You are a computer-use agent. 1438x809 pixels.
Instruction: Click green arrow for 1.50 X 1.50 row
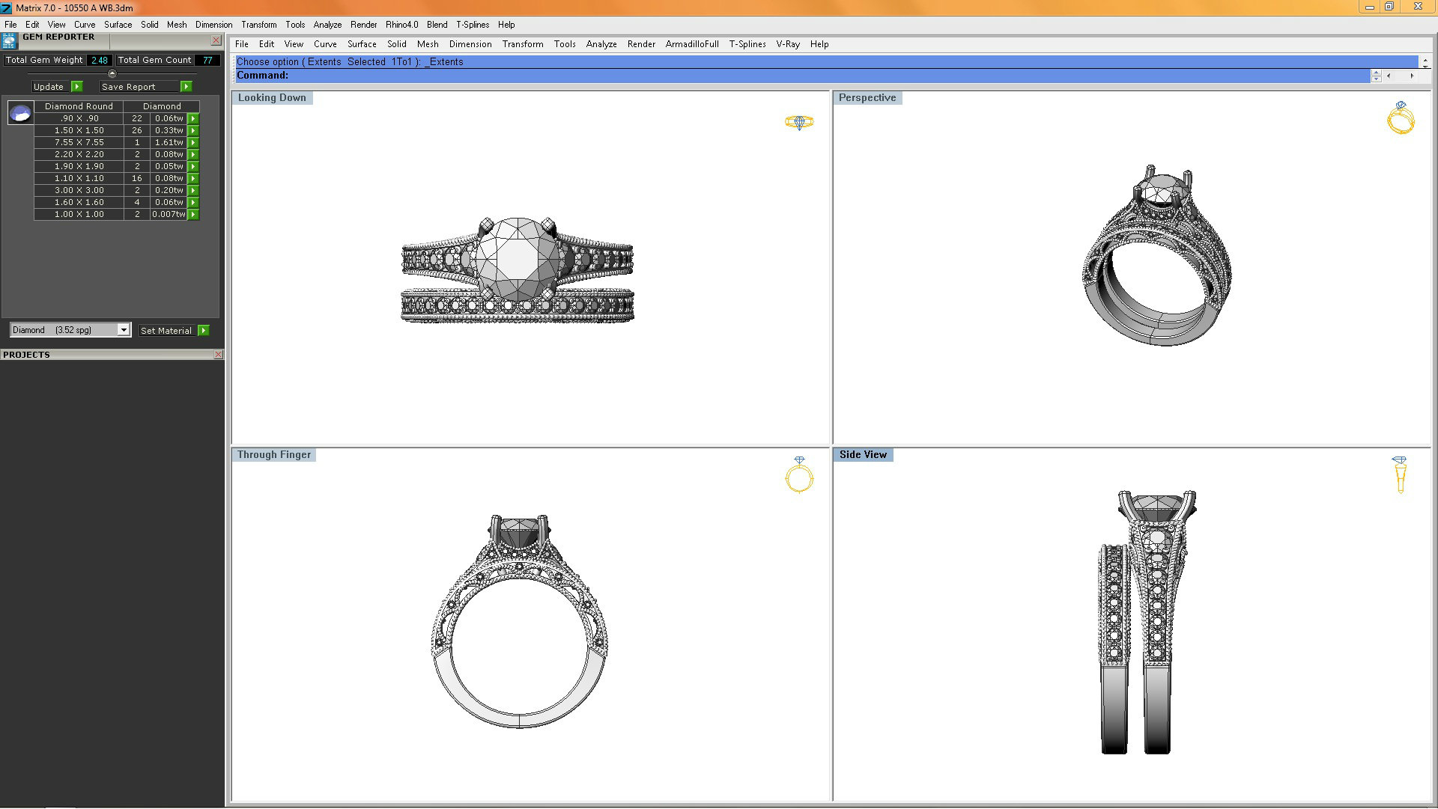coord(193,130)
